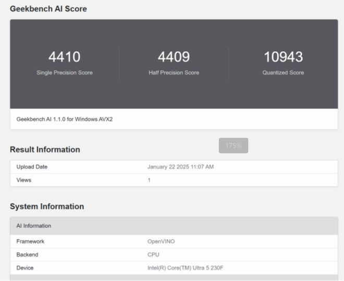Viewport: 344px width, 281px height.
Task: Click the 4409 half precision score number
Action: point(174,57)
